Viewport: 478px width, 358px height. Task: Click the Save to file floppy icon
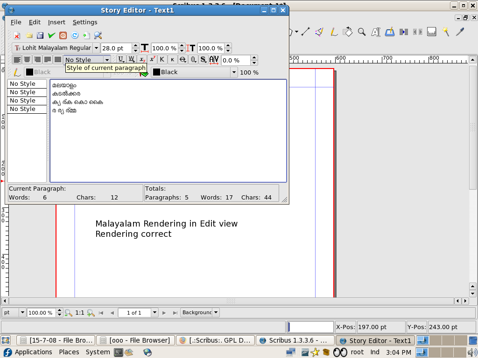(40, 35)
